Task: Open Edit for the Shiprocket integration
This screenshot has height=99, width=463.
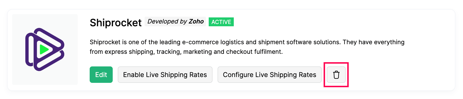Action: point(101,75)
